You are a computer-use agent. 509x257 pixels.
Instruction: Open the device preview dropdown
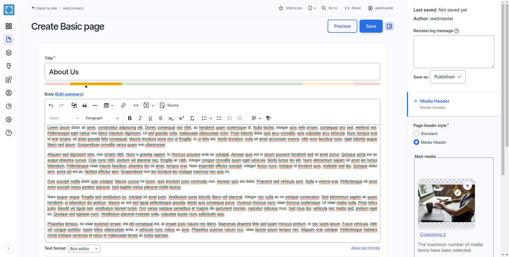click(x=312, y=8)
